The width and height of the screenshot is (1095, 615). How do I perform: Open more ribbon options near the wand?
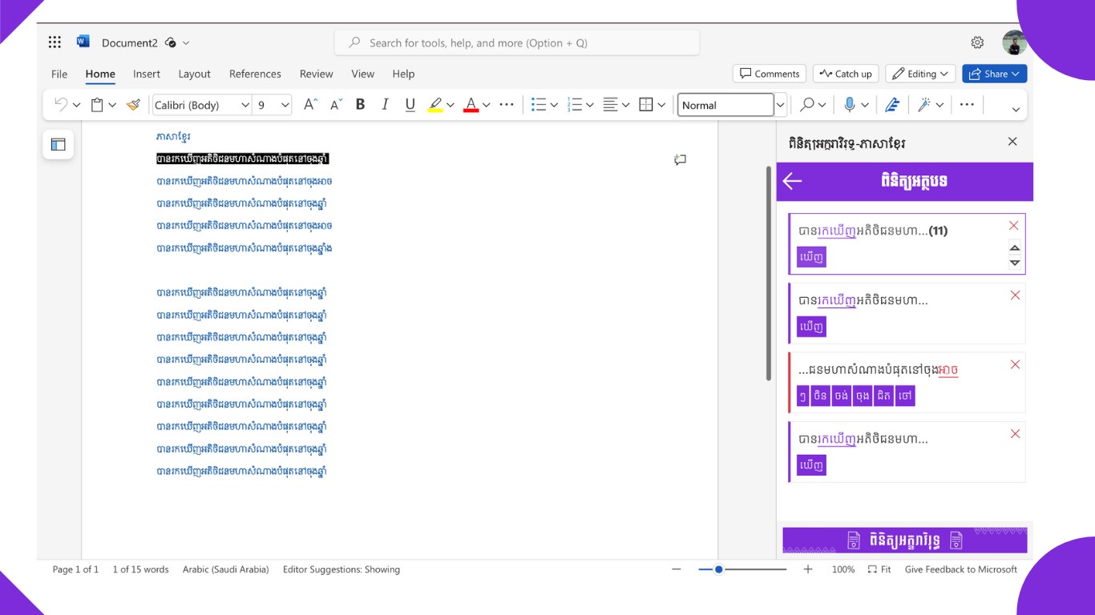967,105
